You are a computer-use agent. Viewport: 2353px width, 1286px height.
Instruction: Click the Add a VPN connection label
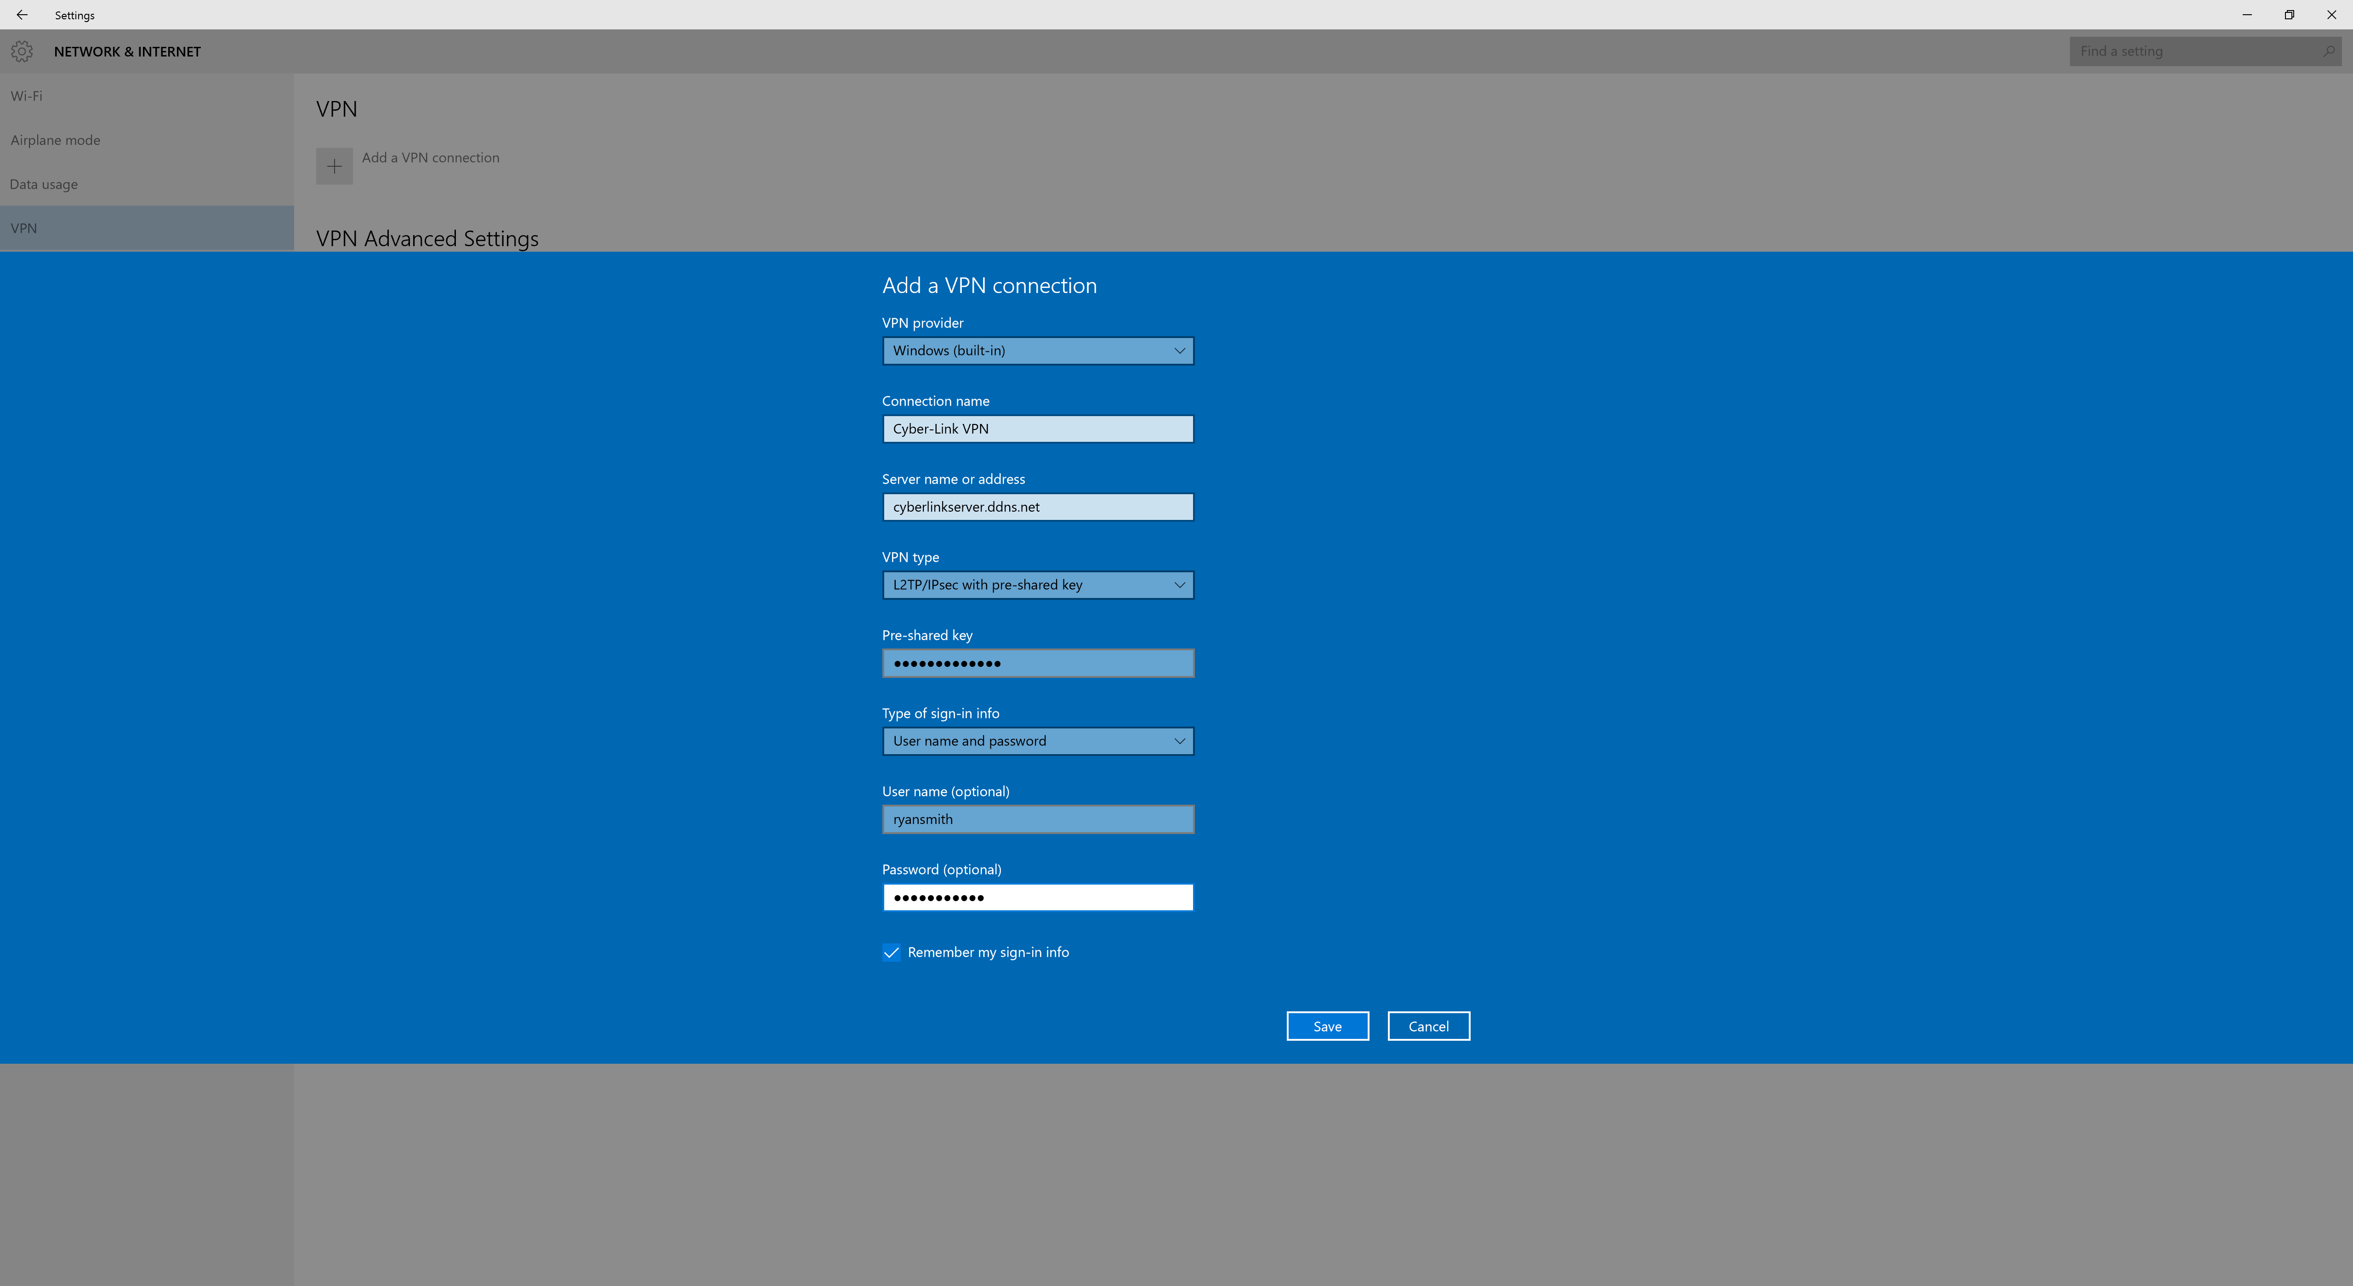[x=430, y=158]
